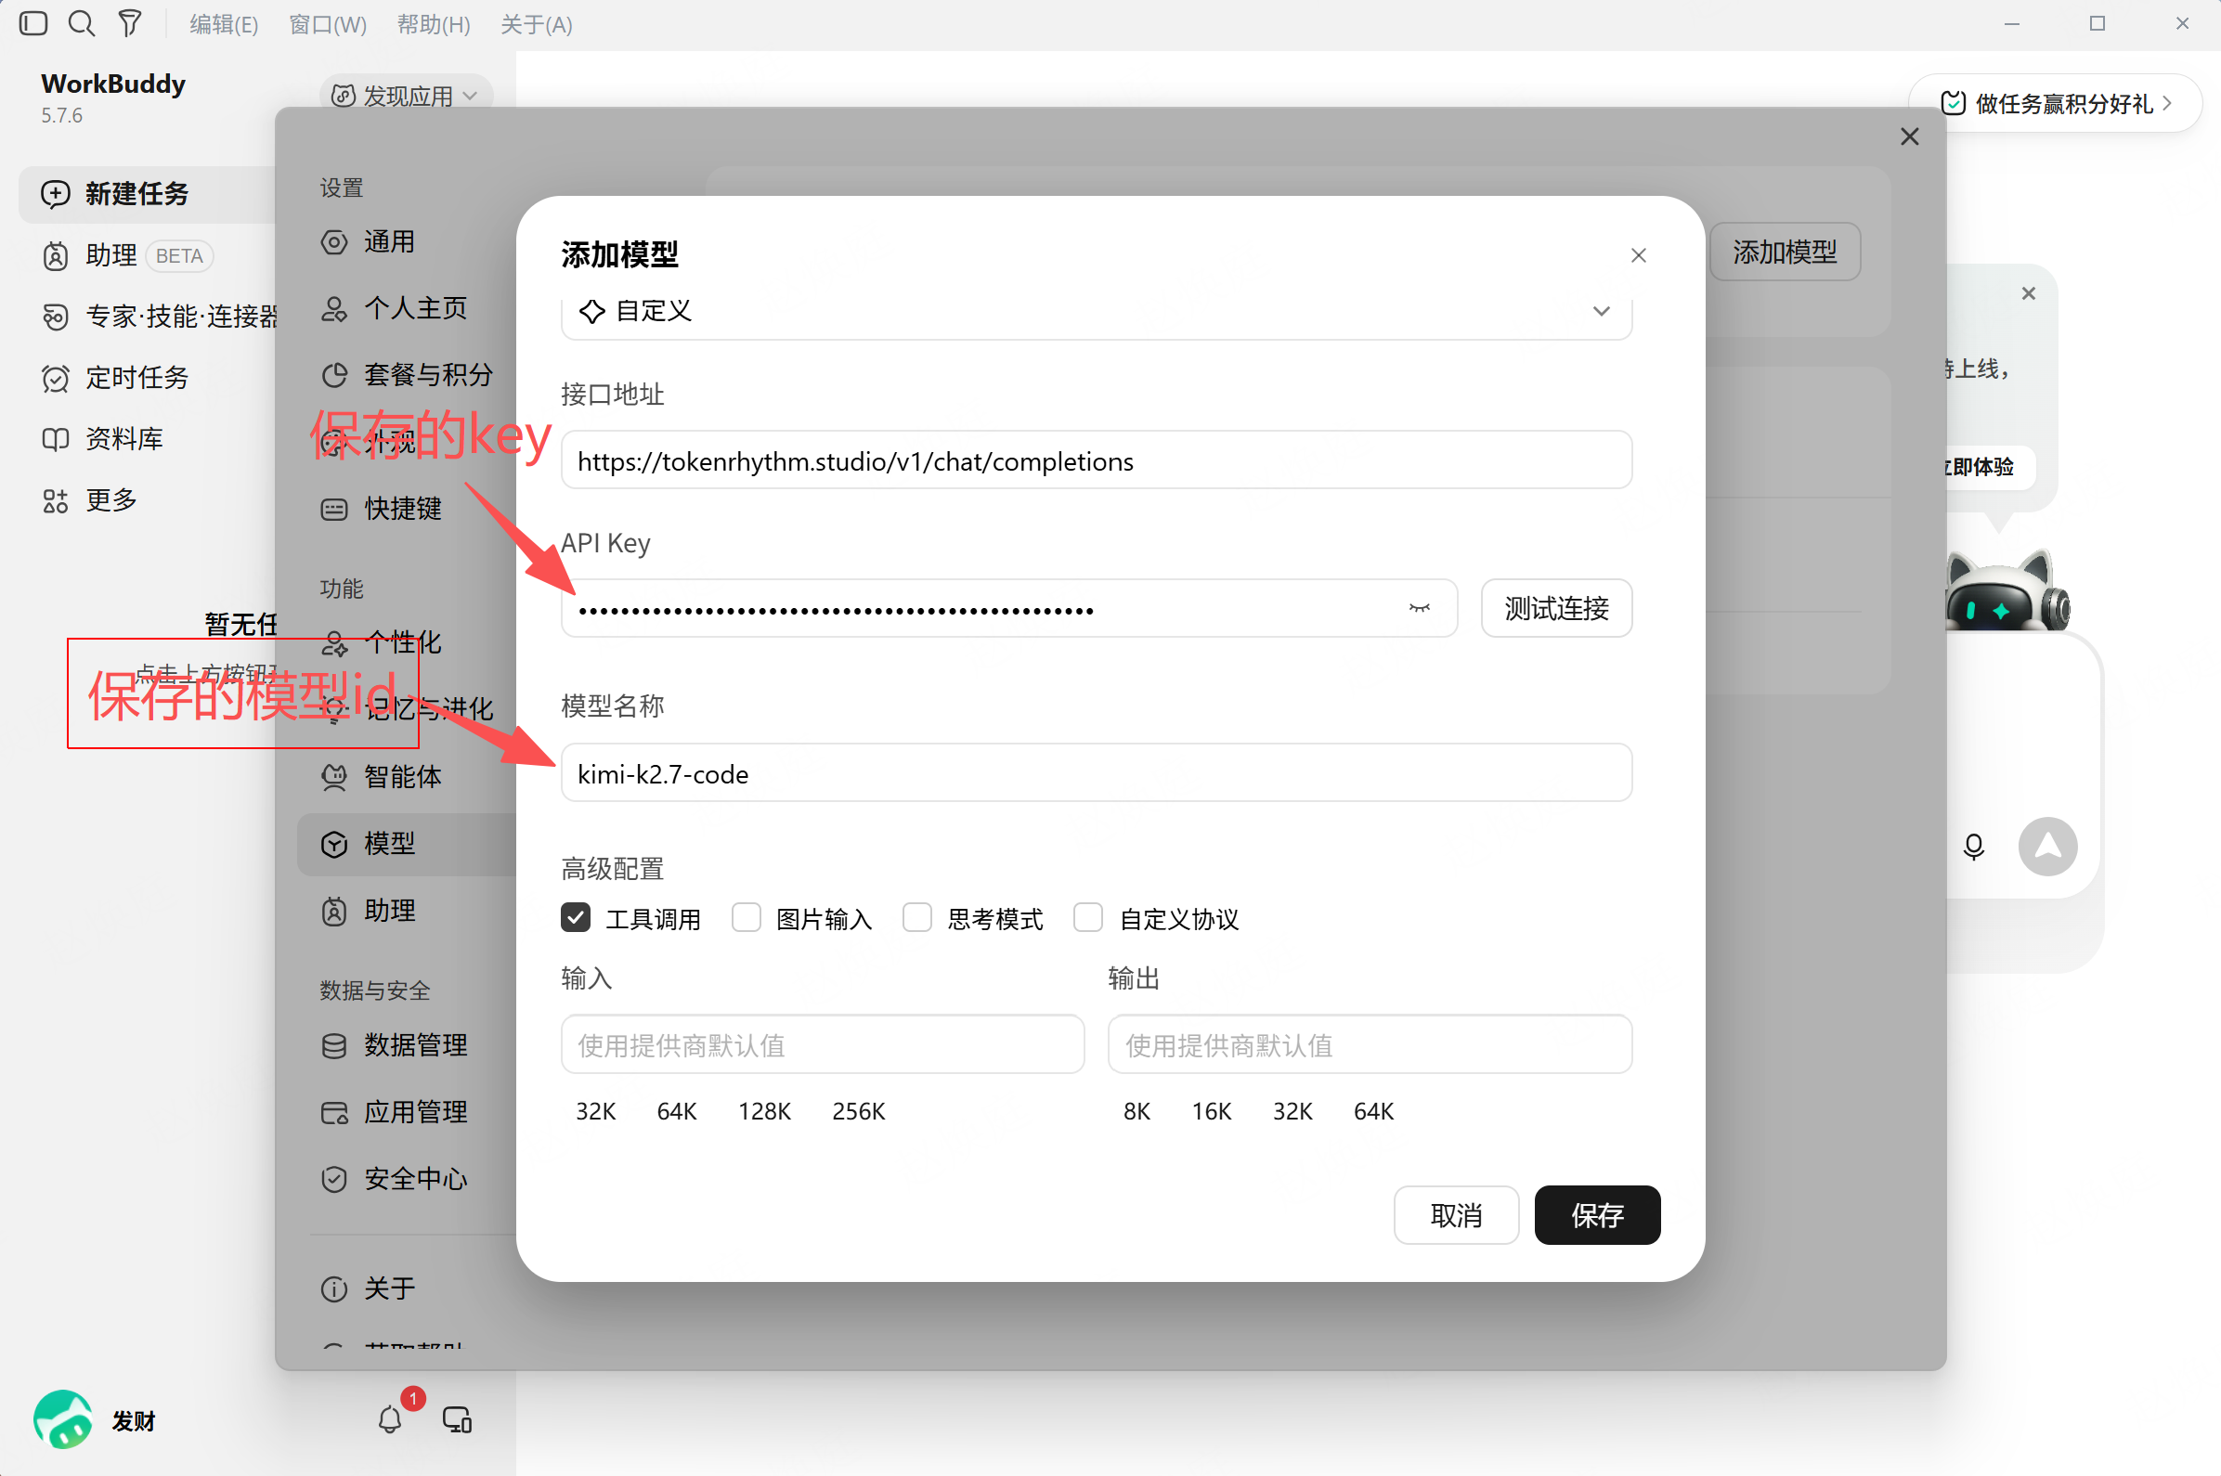Image resolution: width=2221 pixels, height=1476 pixels.
Task: Click the 发财 user avatar
Action: click(x=63, y=1419)
